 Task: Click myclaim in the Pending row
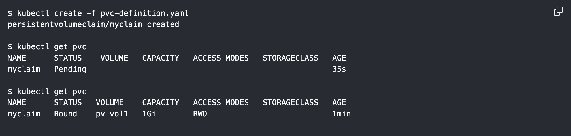pos(24,69)
